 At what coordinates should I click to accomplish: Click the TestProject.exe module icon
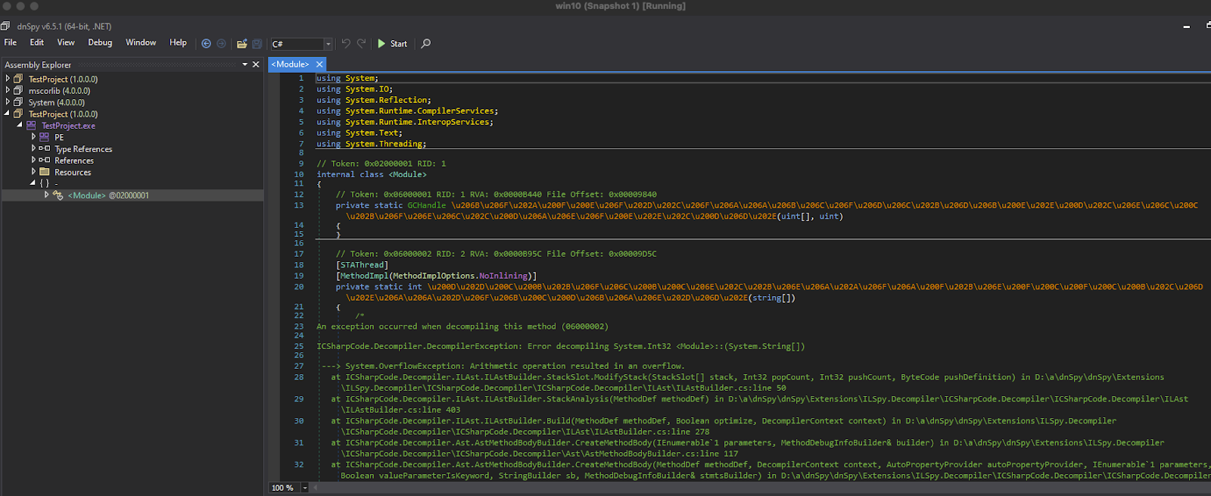(31, 126)
